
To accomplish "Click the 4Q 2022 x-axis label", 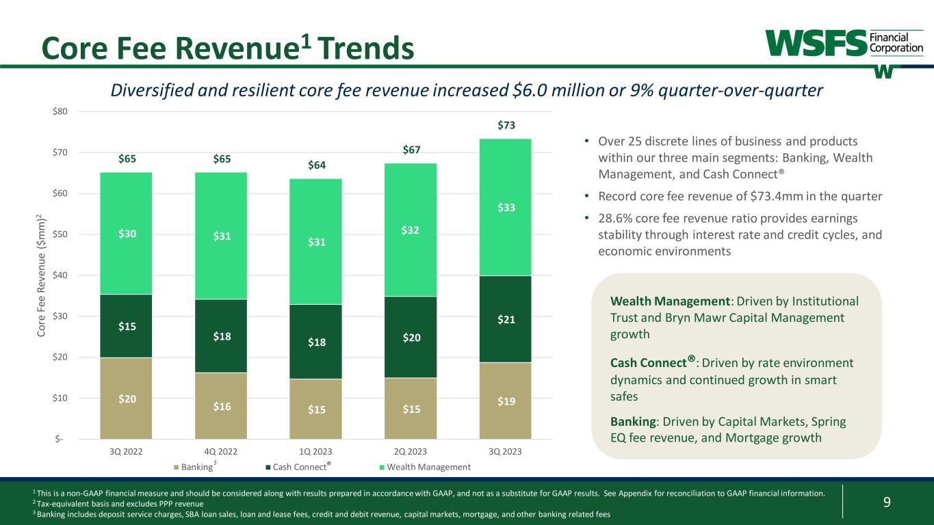I will 221,450.
